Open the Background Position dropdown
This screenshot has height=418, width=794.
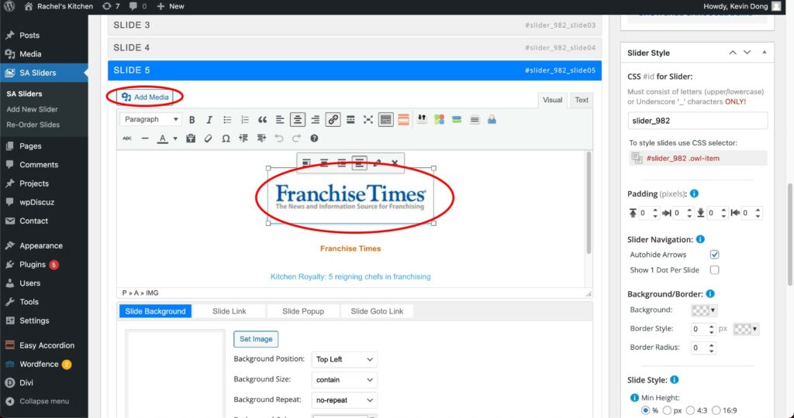(345, 360)
